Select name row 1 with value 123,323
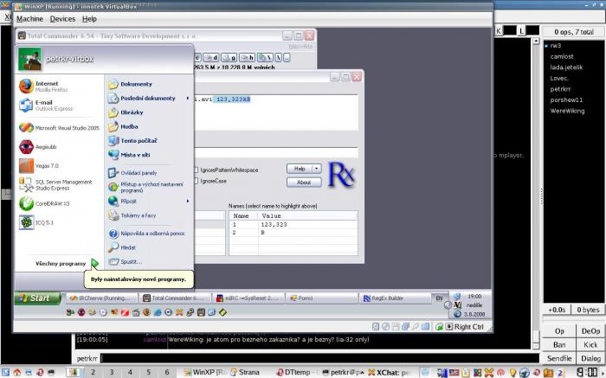 coord(293,224)
